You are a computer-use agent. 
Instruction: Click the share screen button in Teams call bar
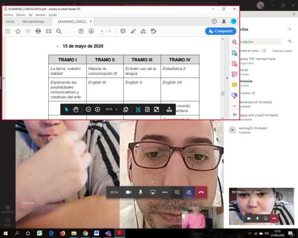pos(153,192)
